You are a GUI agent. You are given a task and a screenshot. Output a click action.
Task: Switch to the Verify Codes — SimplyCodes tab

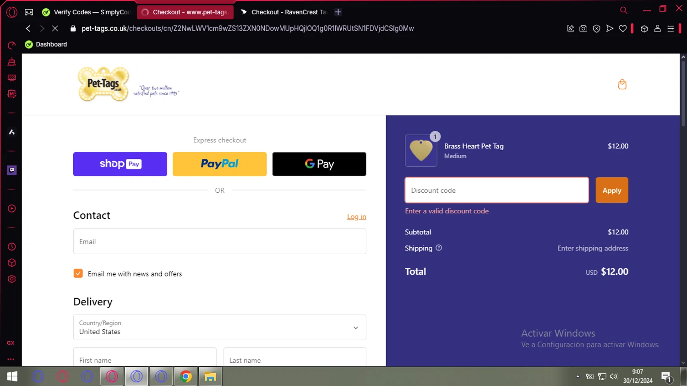[87, 12]
